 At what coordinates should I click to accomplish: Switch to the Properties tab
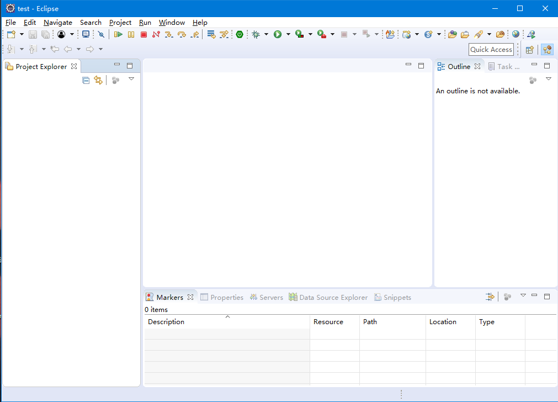pos(222,297)
